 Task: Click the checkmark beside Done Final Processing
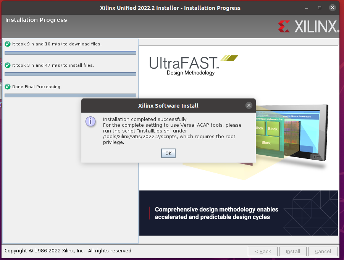point(7,87)
